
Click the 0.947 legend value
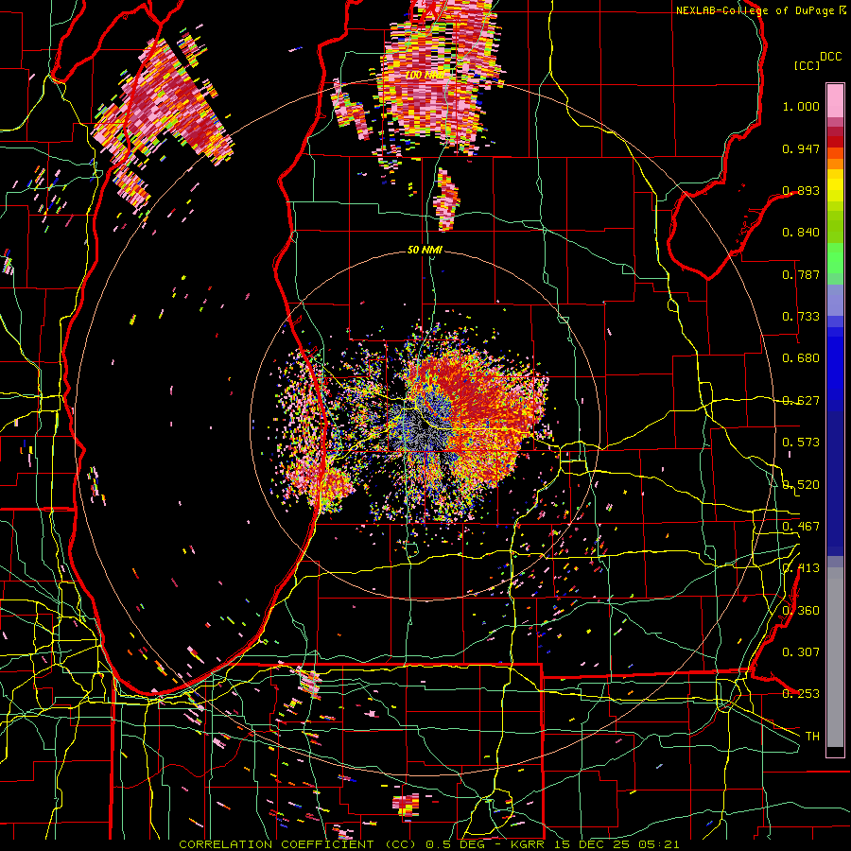(801, 148)
